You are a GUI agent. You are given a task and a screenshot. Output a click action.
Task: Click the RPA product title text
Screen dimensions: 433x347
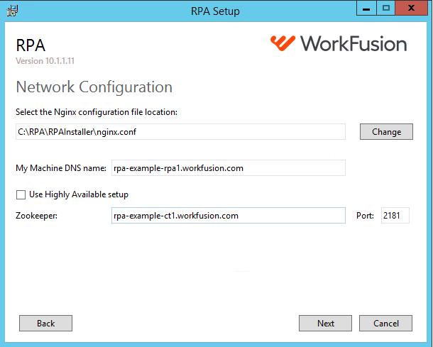click(31, 45)
